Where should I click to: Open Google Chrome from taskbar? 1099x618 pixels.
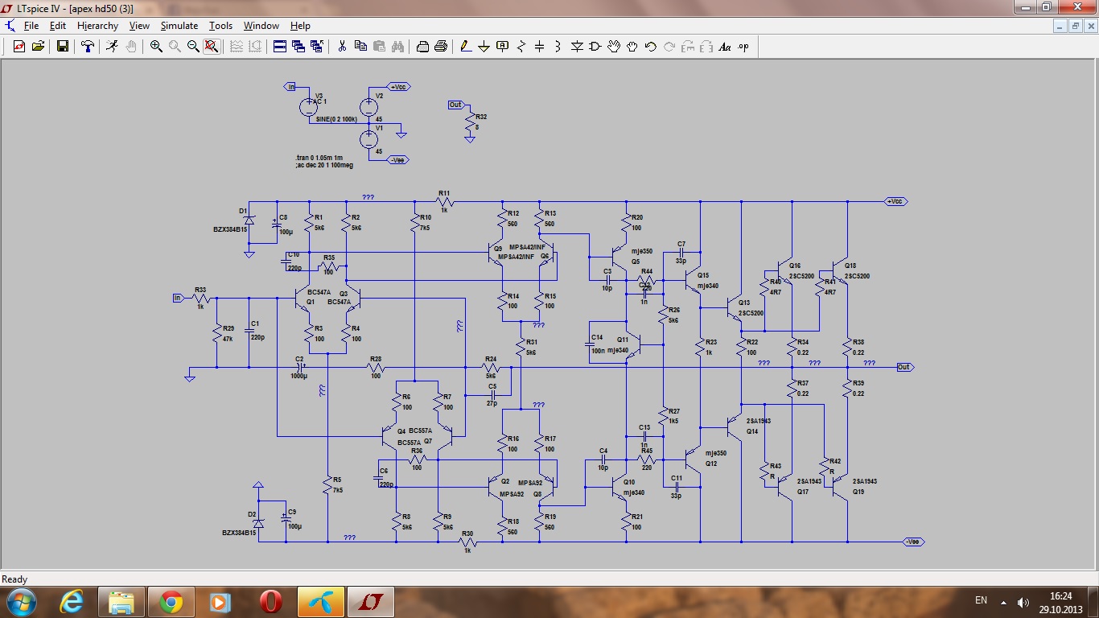pos(170,601)
